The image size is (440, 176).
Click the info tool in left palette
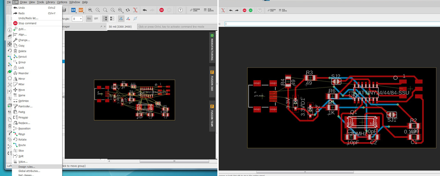[x=9, y=30]
